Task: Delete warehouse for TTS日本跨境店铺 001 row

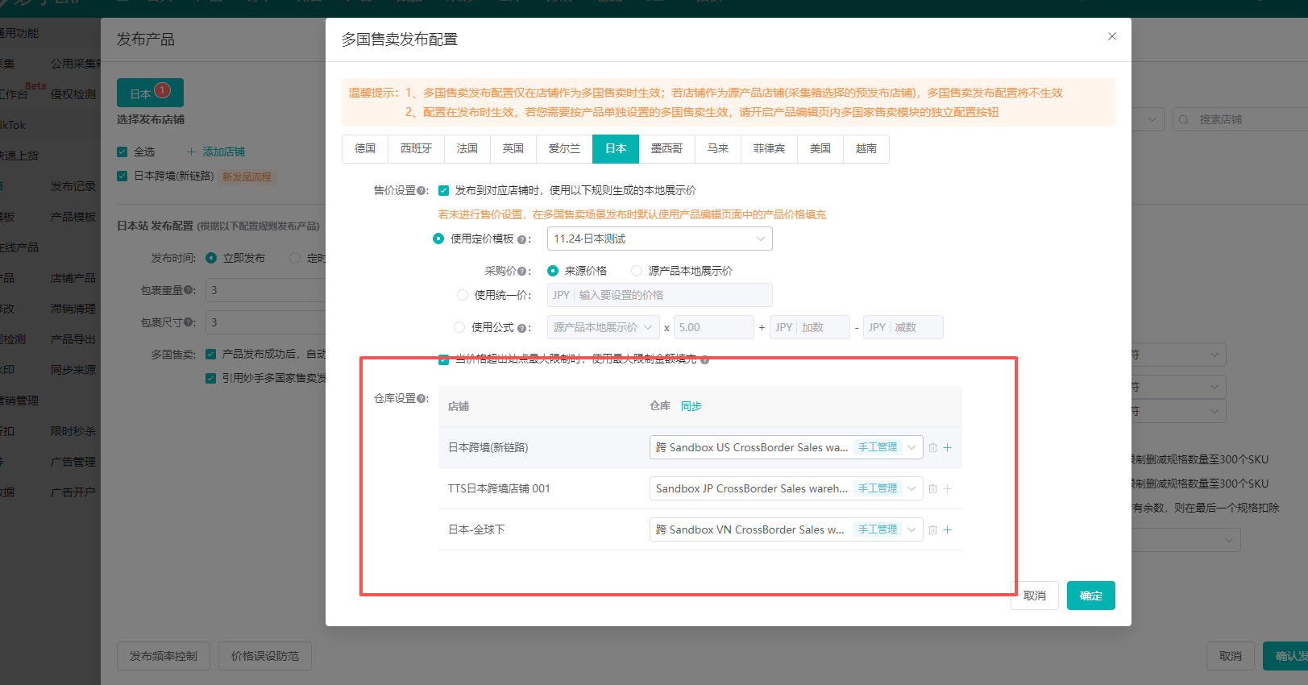Action: [x=932, y=488]
